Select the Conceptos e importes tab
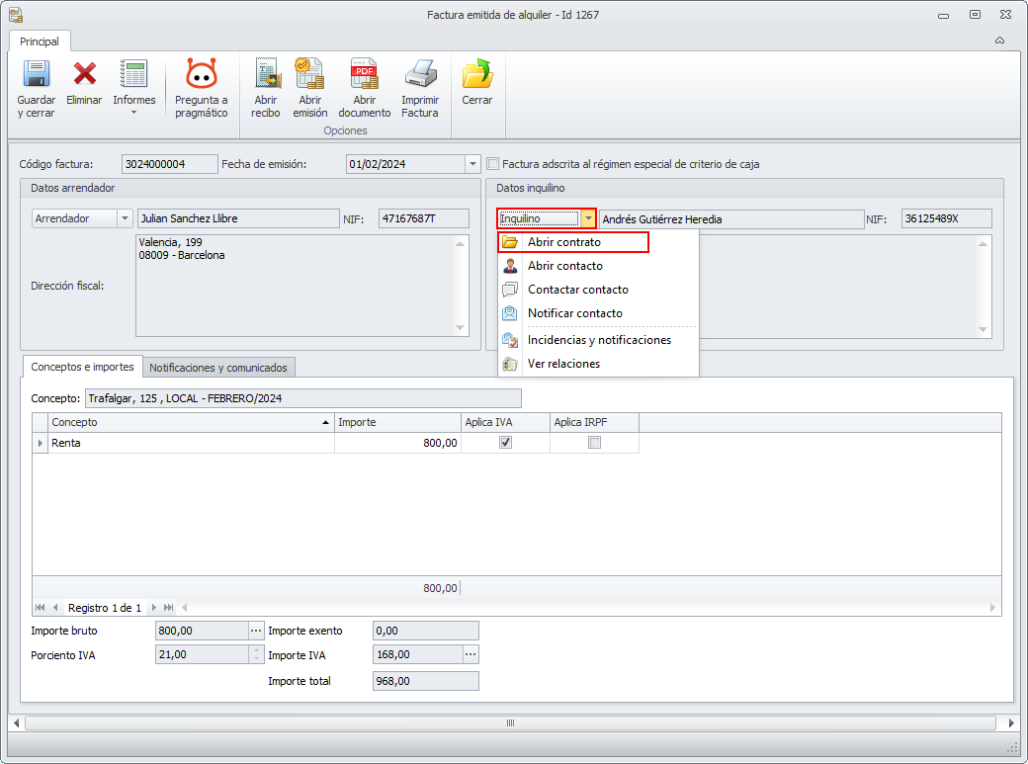The image size is (1028, 764). click(x=83, y=367)
